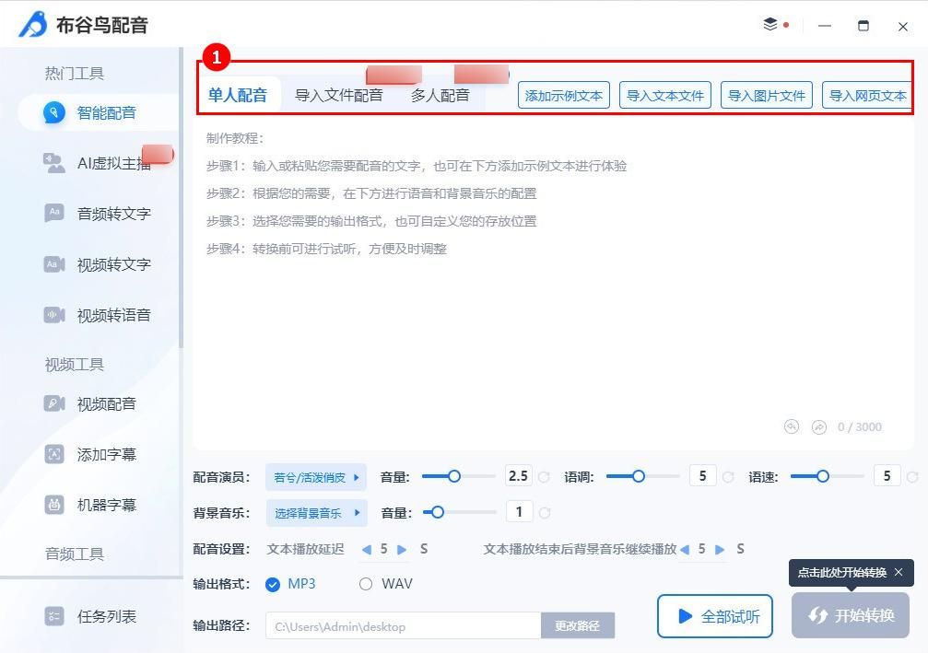Click the 背景音乐 音量 value box showing 1
Screen dimensions: 928x653
coord(519,512)
